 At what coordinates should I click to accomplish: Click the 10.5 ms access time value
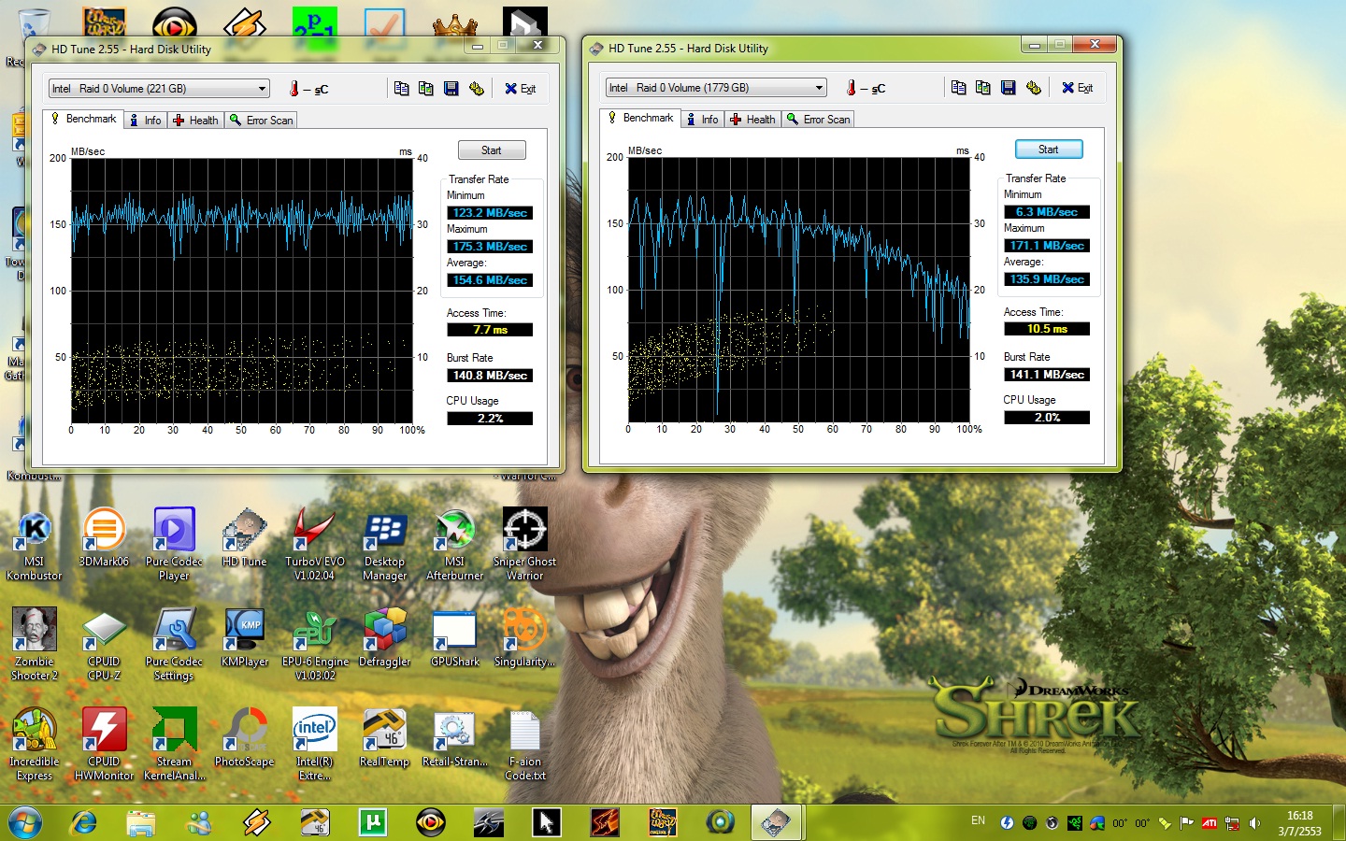tap(1047, 329)
